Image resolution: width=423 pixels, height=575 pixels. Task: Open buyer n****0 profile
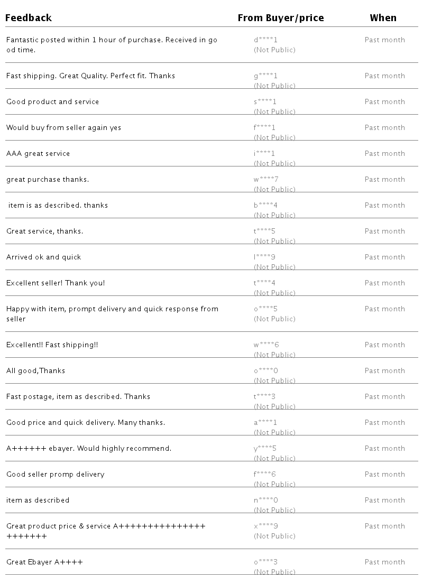pyautogui.click(x=266, y=500)
